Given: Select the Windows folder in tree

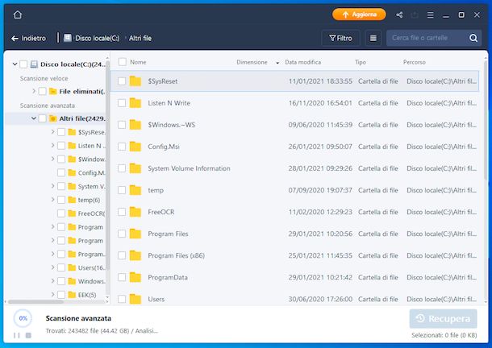Looking at the screenshot, I should tap(91, 281).
